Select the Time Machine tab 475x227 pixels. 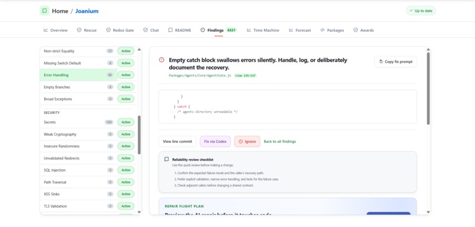[x=263, y=30]
